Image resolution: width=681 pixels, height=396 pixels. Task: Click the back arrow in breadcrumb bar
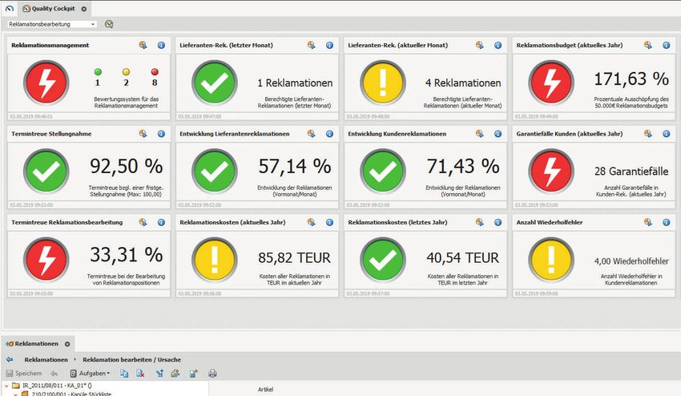point(10,360)
